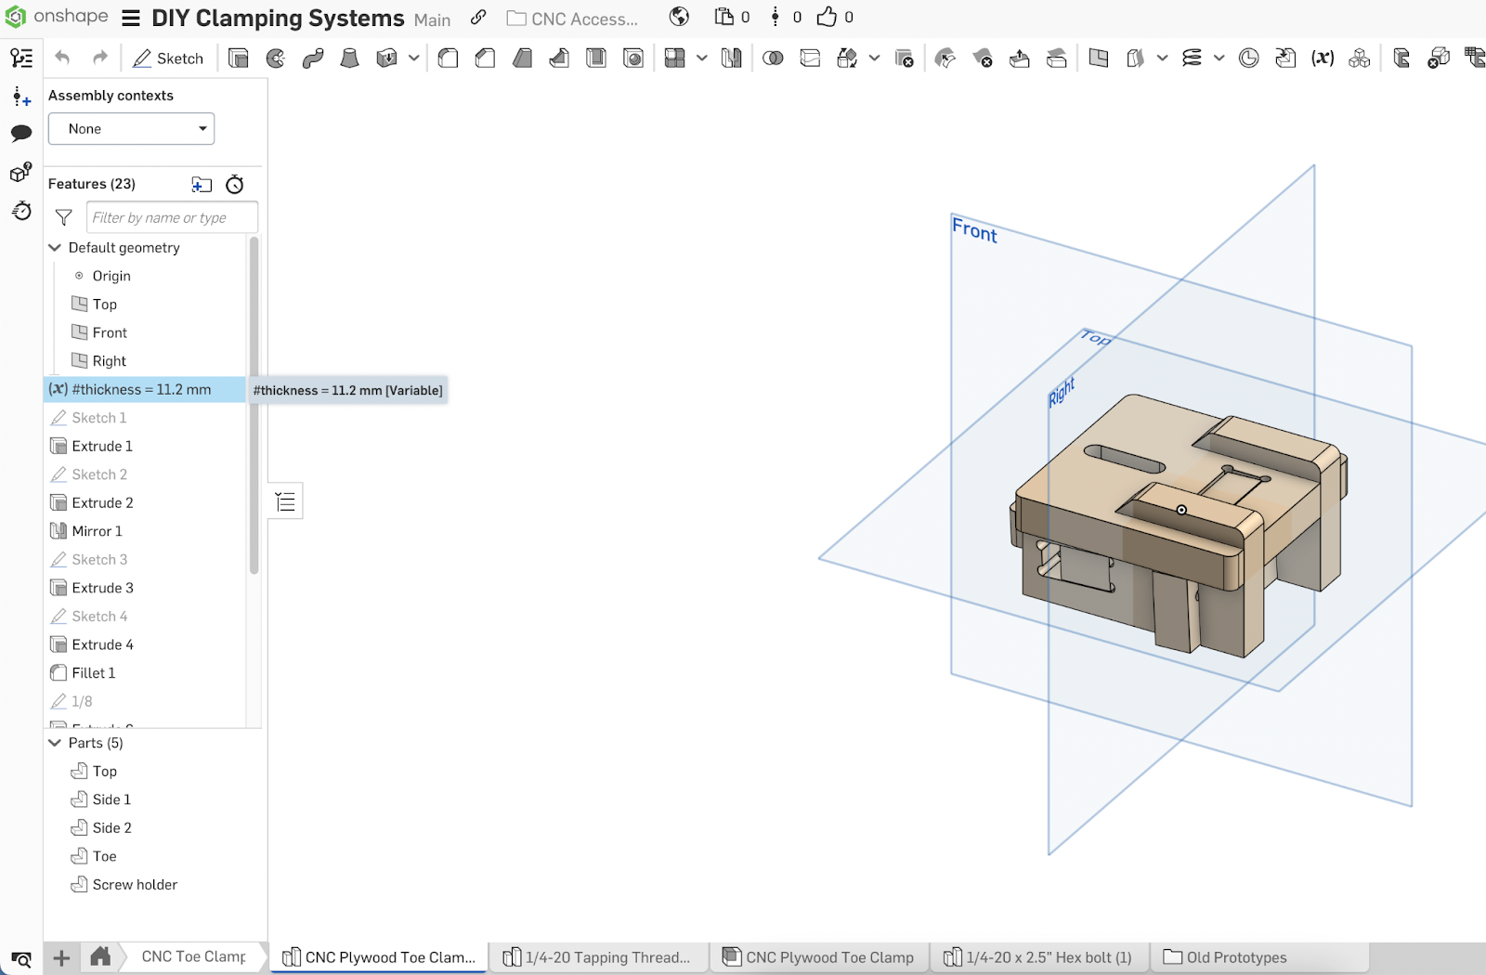Select the Mirror tool in toolbar
This screenshot has height=975, width=1486.
tap(732, 58)
